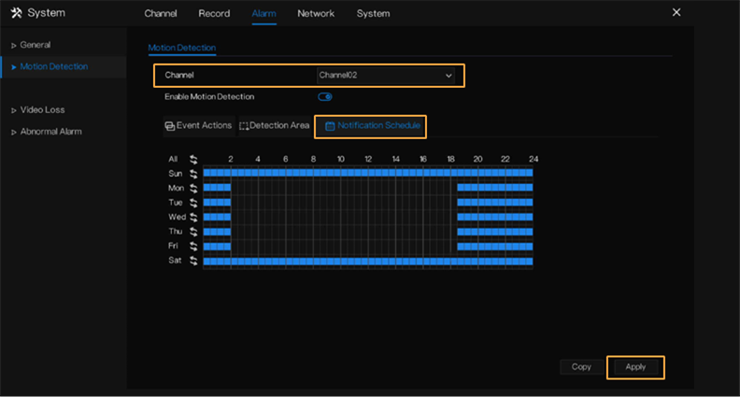The width and height of the screenshot is (740, 397).
Task: Open the Record top tab
Action: (214, 13)
